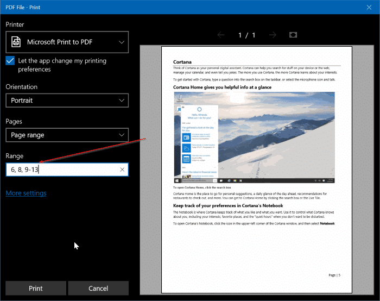Open the Portrait orientation dropdown

click(x=67, y=101)
